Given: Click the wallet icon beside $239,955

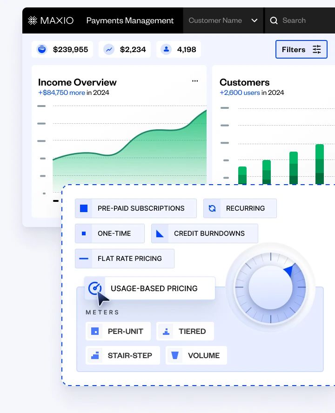Looking at the screenshot, I should [x=42, y=49].
